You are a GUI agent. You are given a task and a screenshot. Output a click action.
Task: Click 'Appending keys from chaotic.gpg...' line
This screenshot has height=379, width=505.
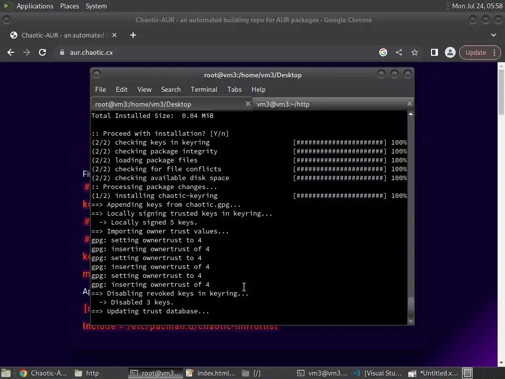166,205
